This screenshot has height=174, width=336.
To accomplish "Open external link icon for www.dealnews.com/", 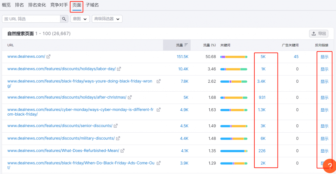I will click(x=49, y=56).
